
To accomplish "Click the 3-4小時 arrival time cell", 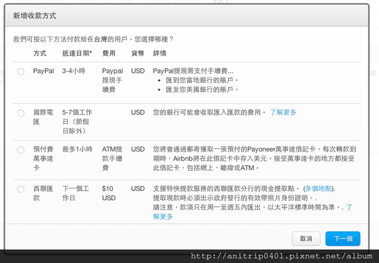I will click(x=74, y=71).
